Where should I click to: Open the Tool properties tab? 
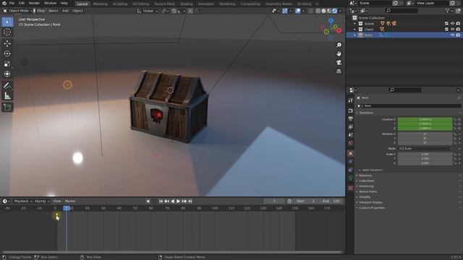point(350,100)
